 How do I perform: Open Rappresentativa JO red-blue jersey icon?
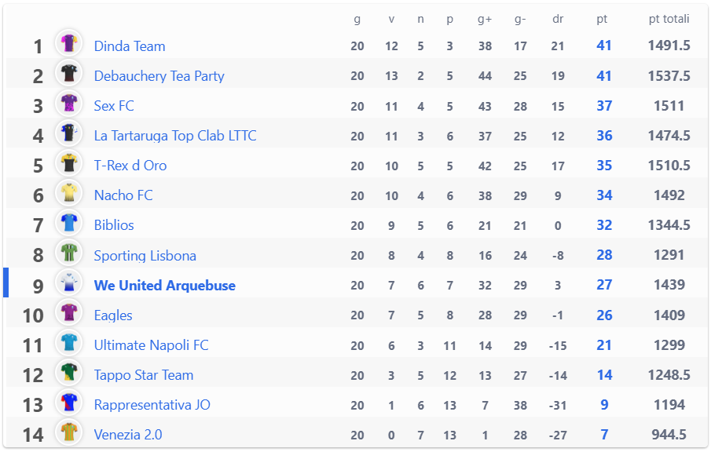tap(69, 403)
